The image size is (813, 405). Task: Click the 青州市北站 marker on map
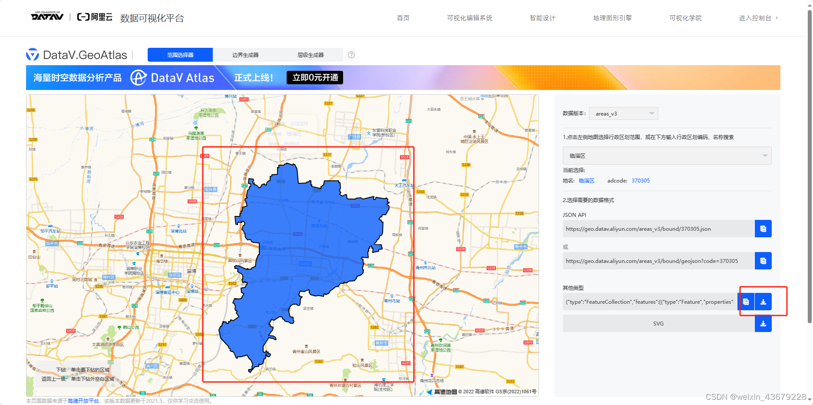(426, 266)
